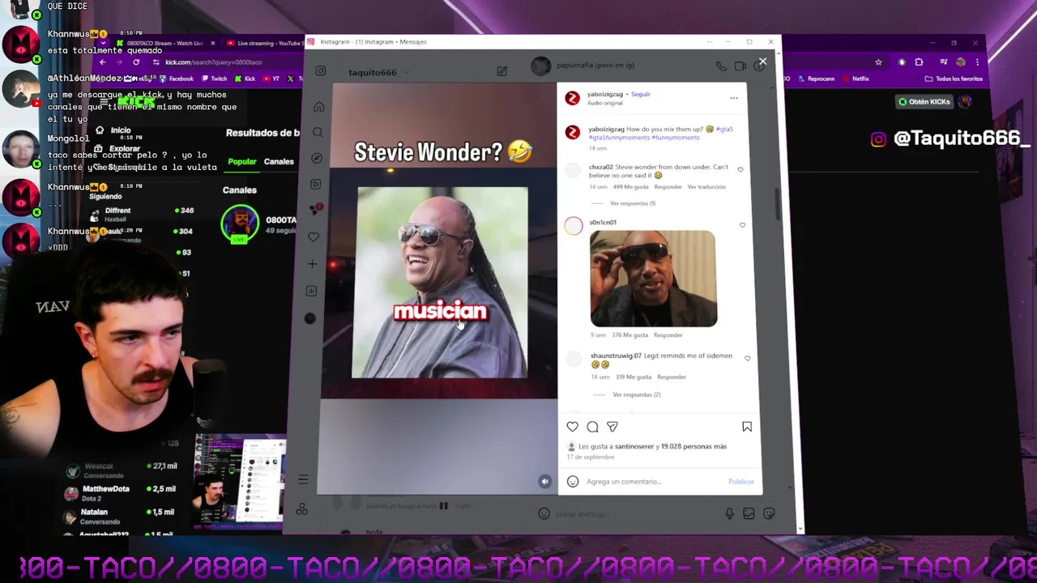Like the post with heart icon below comments
Image resolution: width=1037 pixels, height=583 pixels.
click(573, 427)
